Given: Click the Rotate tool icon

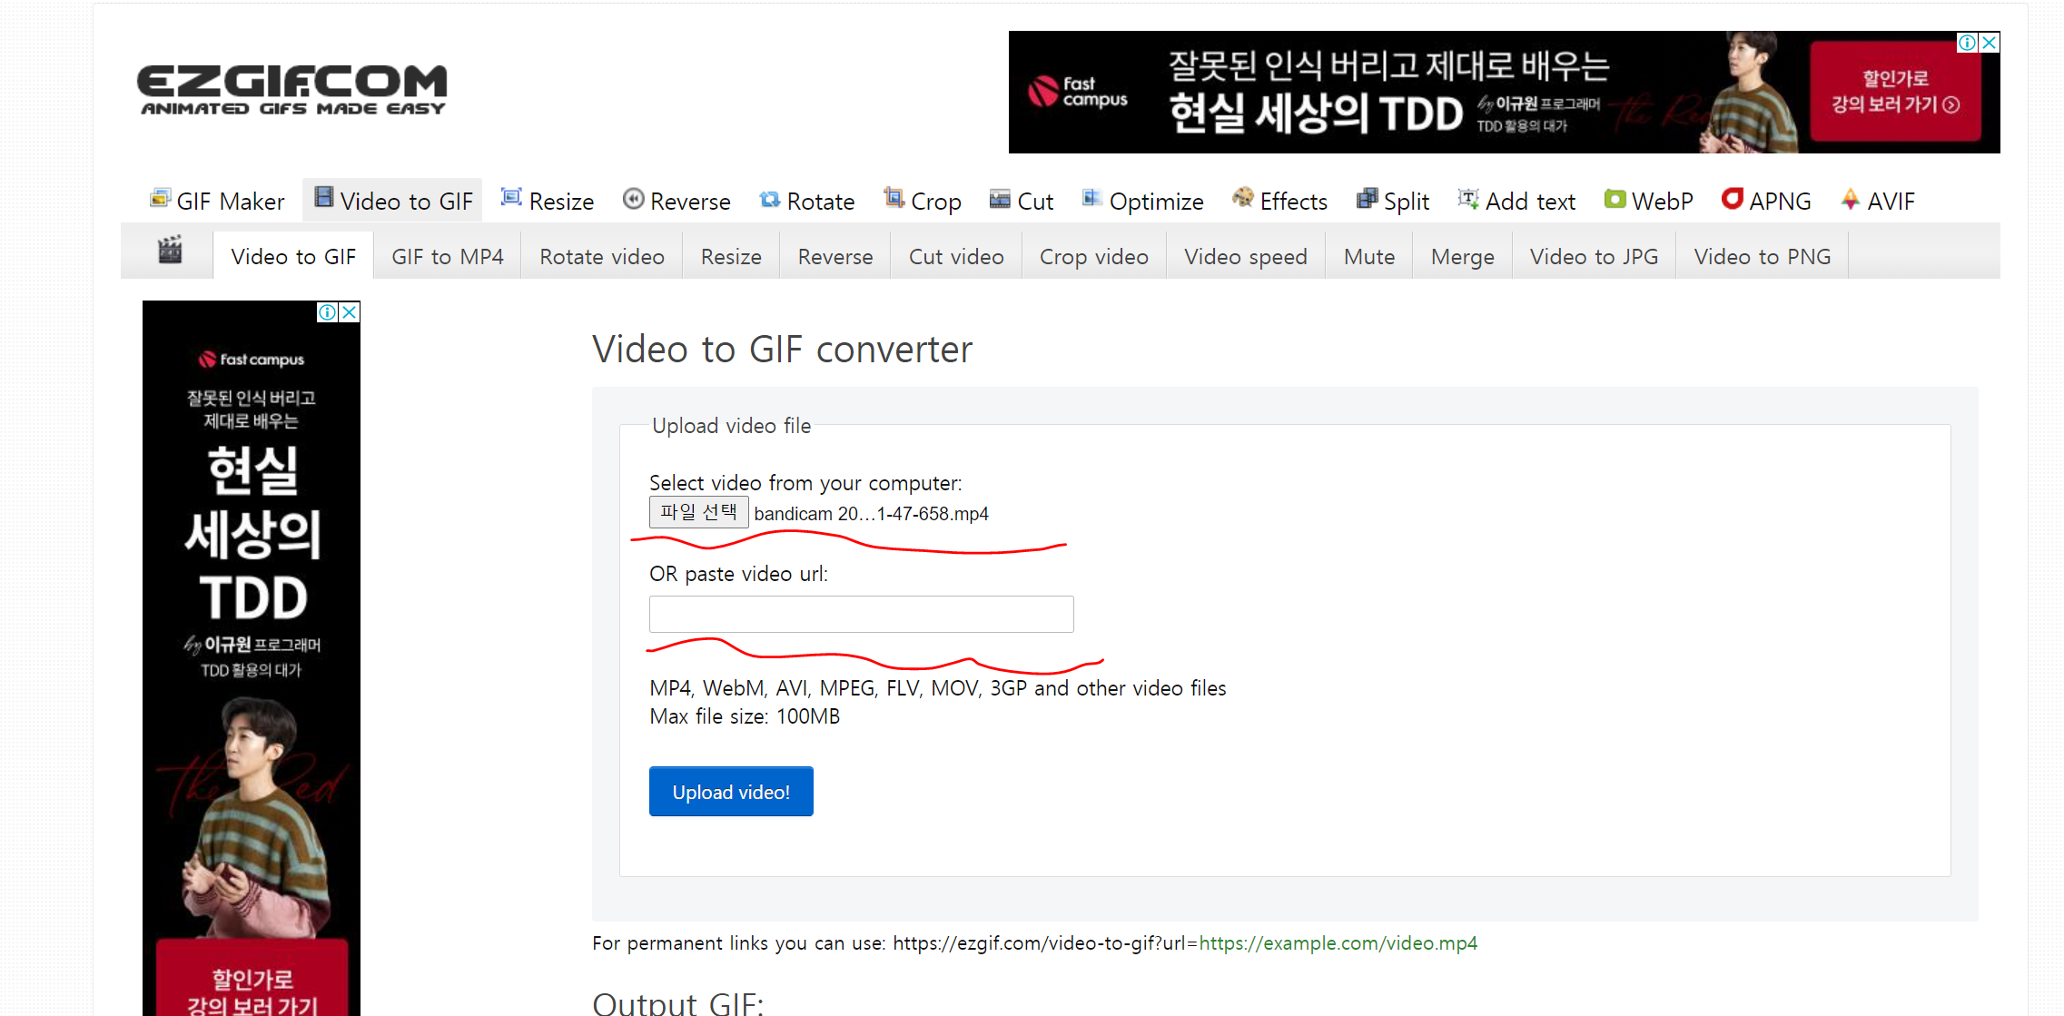Looking at the screenshot, I should tap(770, 199).
